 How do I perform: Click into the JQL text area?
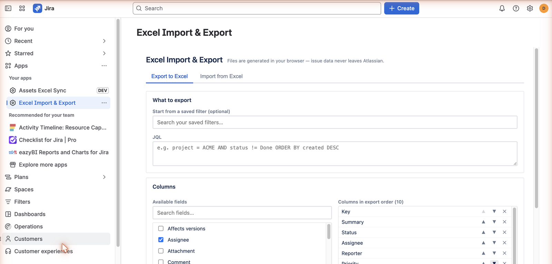pos(335,153)
